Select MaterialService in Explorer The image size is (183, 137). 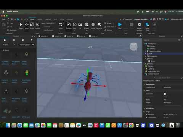pos(154,71)
